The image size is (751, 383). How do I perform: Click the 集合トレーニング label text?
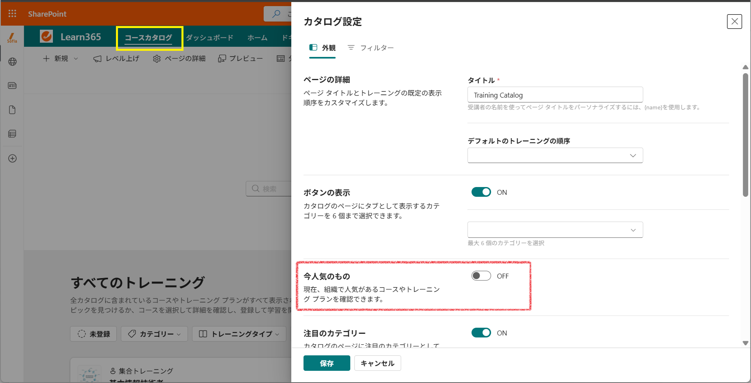pyautogui.click(x=146, y=371)
